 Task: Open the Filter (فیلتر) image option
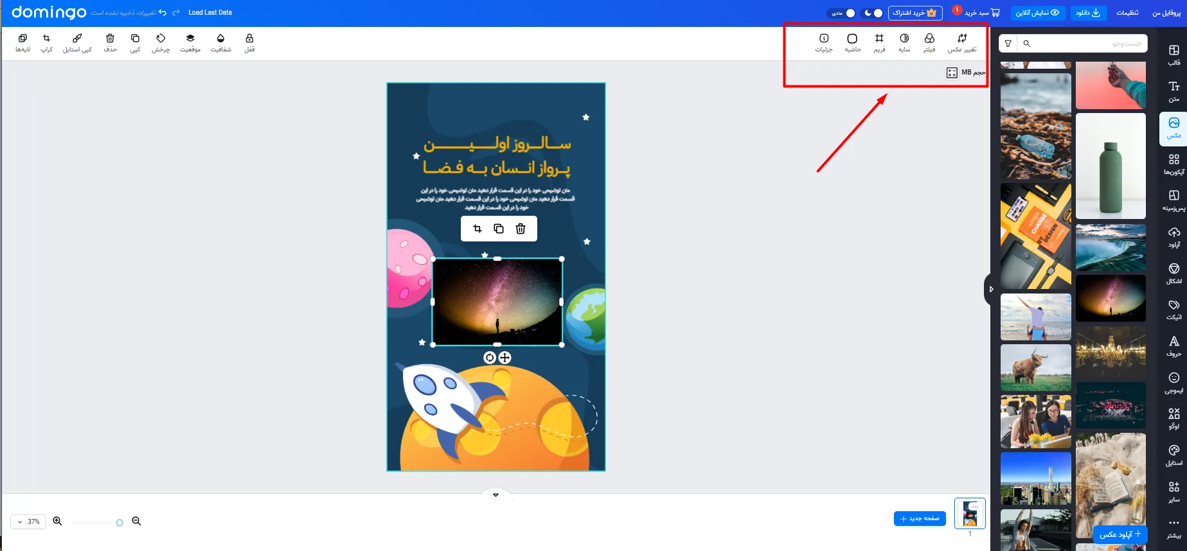click(929, 43)
